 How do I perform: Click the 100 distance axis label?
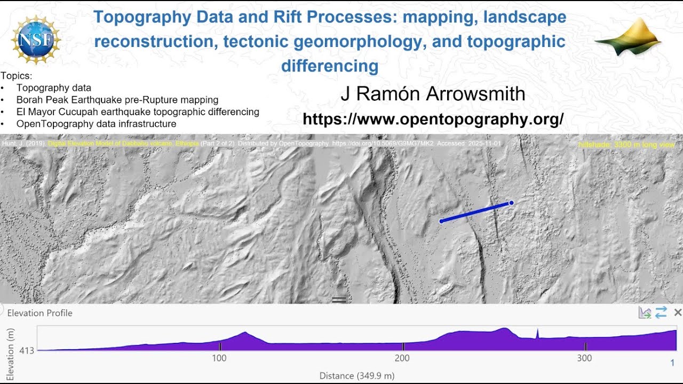pyautogui.click(x=219, y=358)
